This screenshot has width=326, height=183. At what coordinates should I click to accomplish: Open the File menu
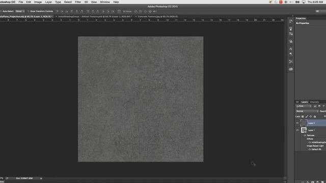point(20,2)
